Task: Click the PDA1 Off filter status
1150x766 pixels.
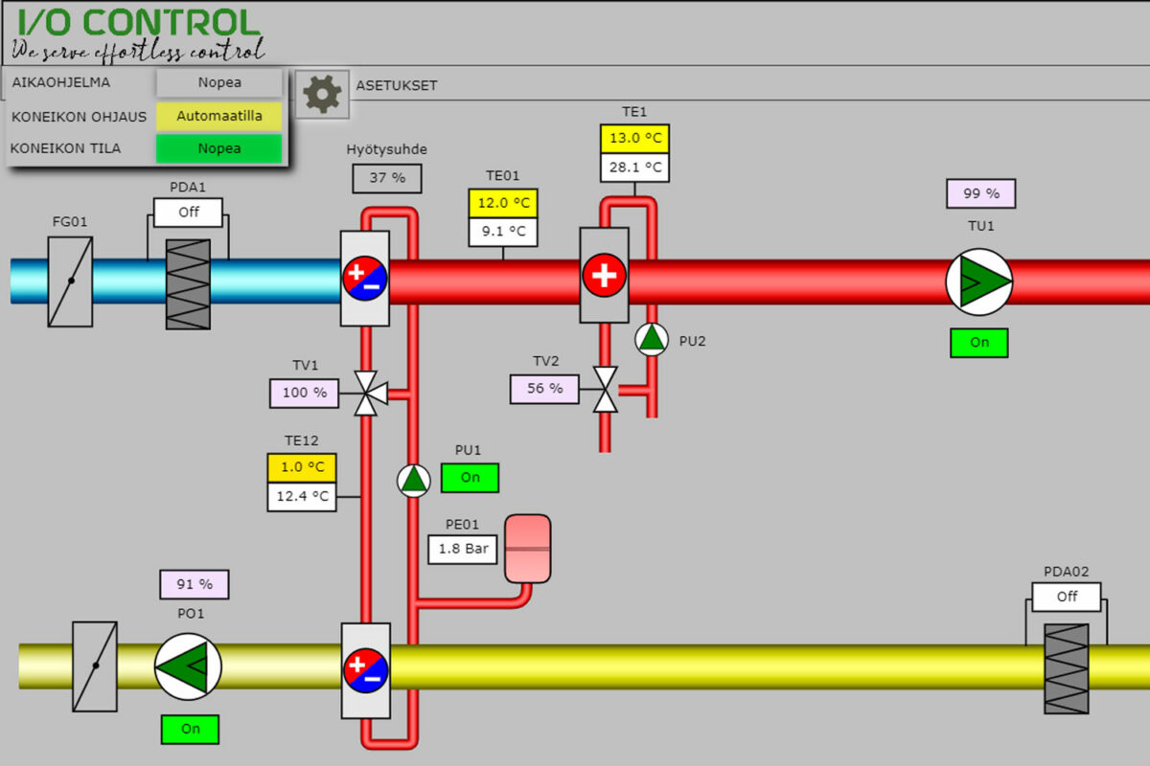Action: [188, 212]
